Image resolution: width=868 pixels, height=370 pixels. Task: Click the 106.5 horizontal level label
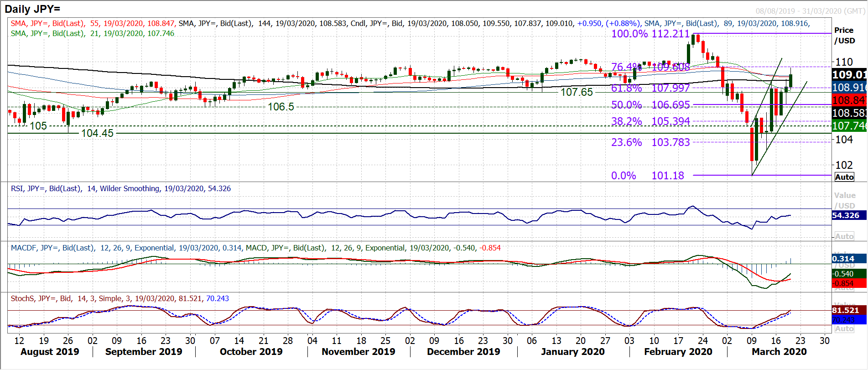(x=281, y=107)
